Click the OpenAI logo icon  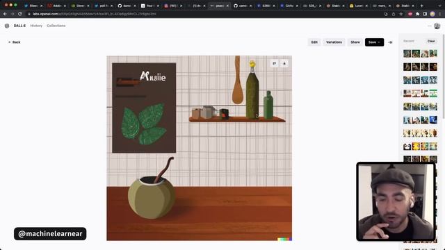coord(7,26)
